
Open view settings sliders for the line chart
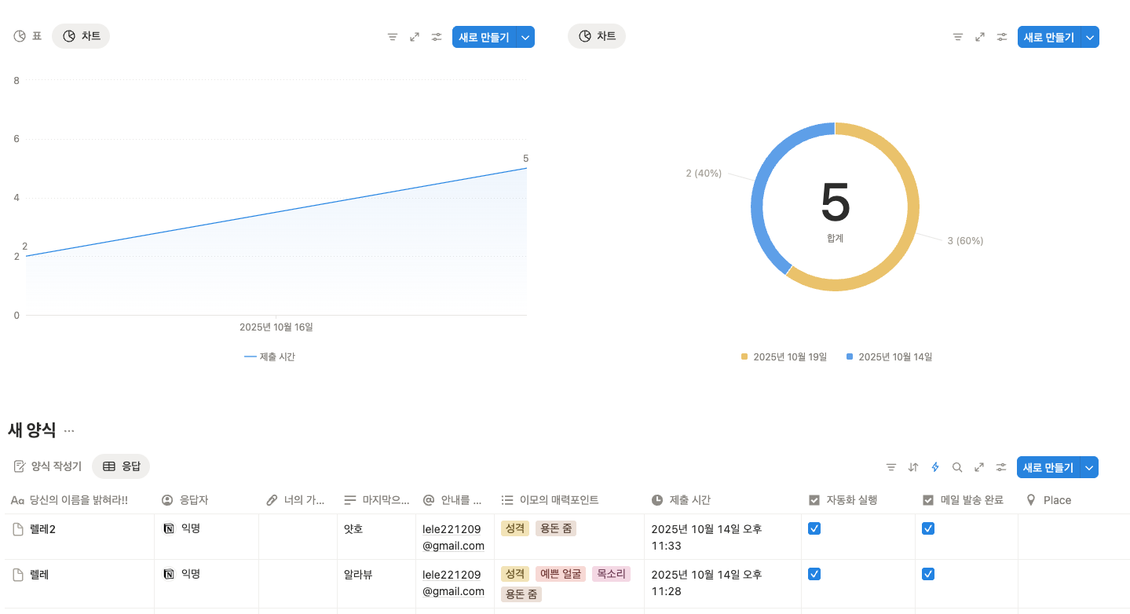[x=436, y=36]
